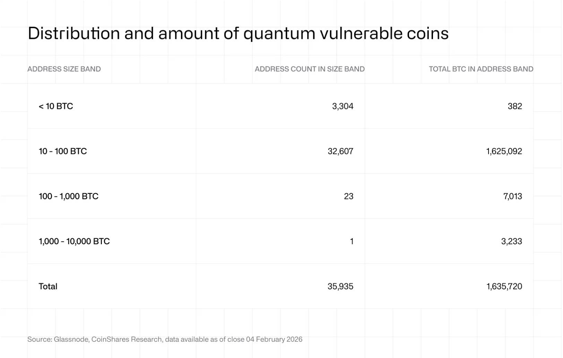
Task: Select the address count value 23
Action: (x=348, y=196)
